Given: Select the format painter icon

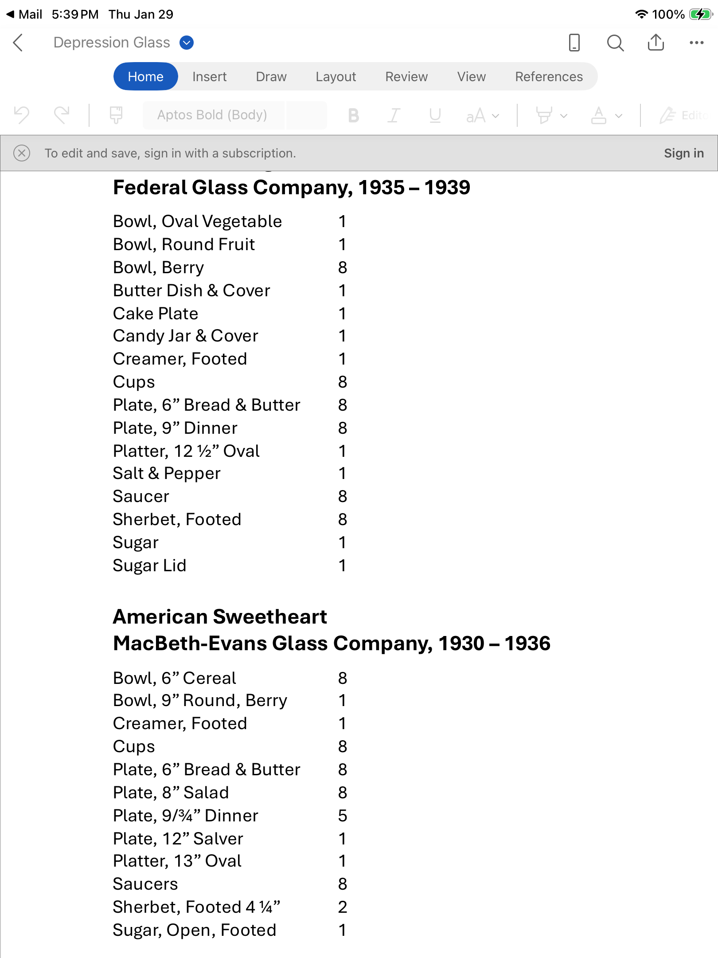Looking at the screenshot, I should (x=116, y=115).
